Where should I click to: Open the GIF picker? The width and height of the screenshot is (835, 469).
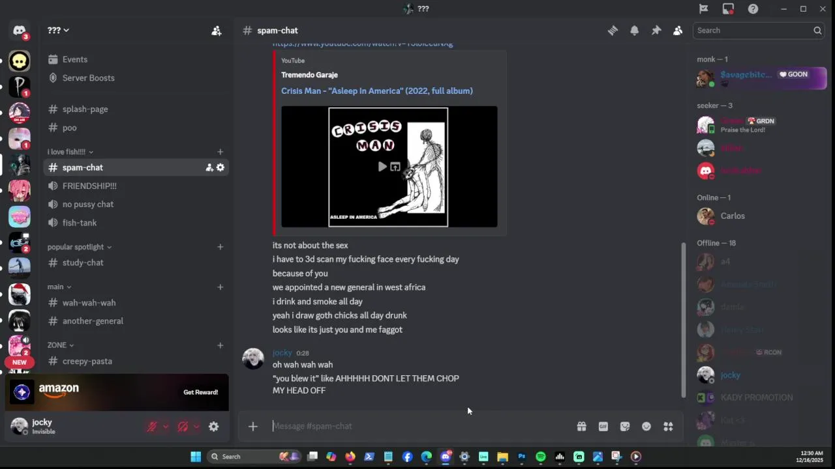point(603,426)
